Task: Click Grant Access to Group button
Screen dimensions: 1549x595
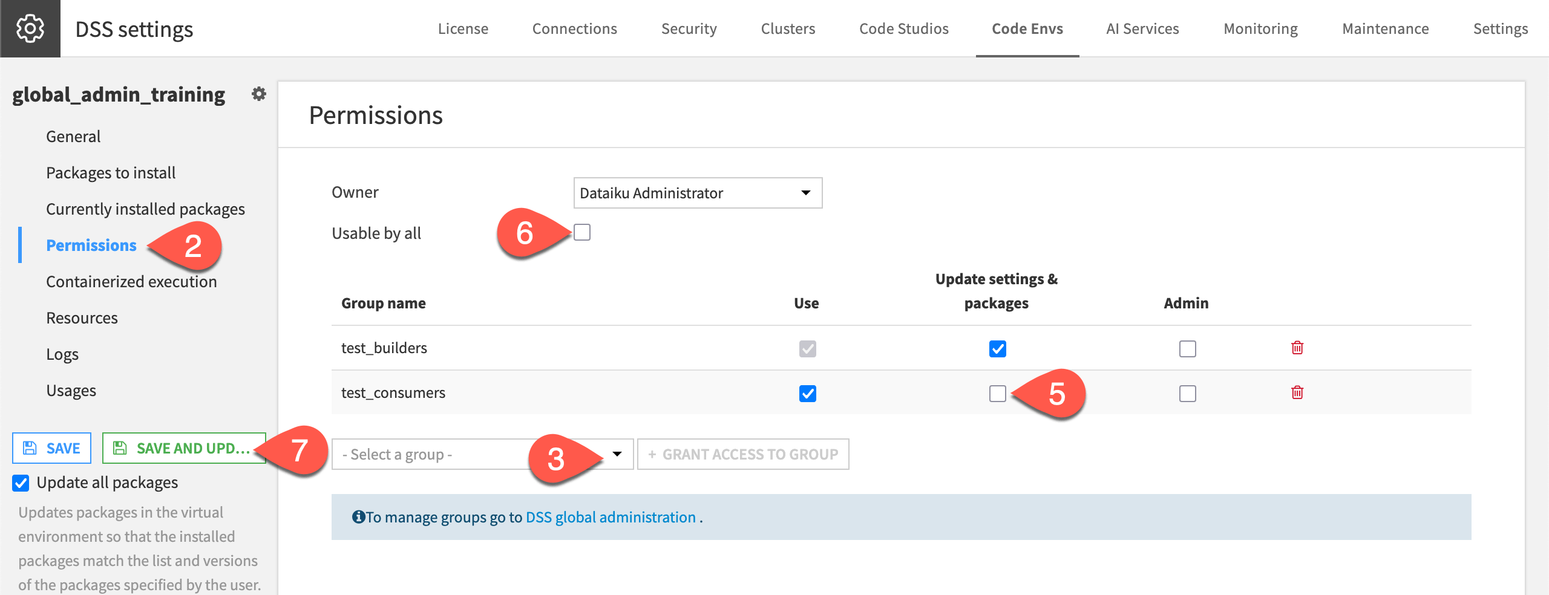Action: pos(743,454)
